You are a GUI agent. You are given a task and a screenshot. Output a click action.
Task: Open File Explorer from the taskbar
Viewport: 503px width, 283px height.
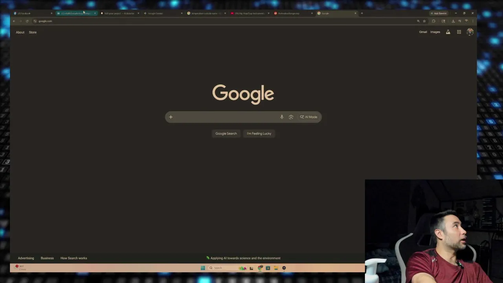coord(276,268)
